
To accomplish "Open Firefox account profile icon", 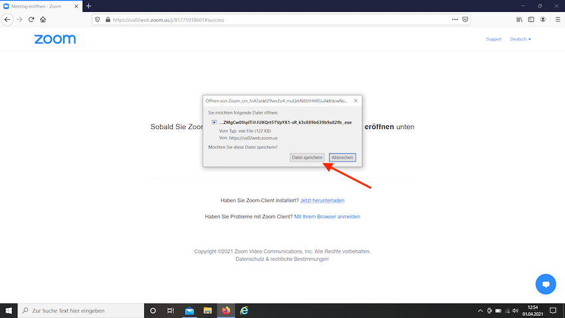I will (543, 19).
